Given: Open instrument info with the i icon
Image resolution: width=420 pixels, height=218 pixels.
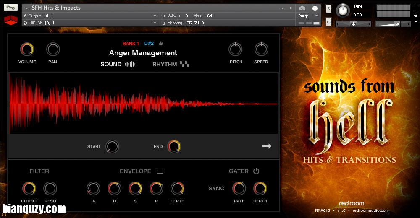Looking at the screenshot, I should point(315,8).
